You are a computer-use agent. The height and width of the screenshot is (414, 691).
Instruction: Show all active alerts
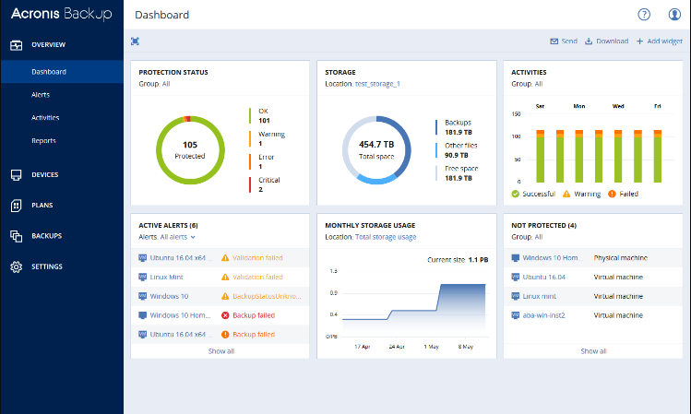click(x=221, y=351)
